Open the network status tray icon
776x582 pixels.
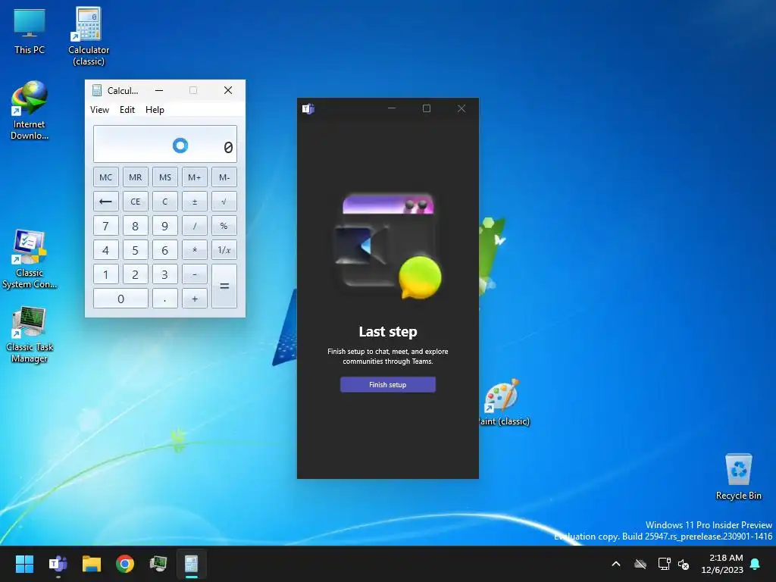click(664, 564)
